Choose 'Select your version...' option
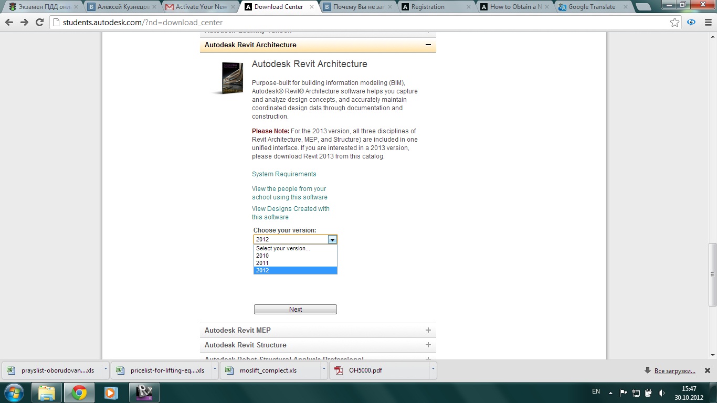This screenshot has height=403, width=717. pos(296,249)
